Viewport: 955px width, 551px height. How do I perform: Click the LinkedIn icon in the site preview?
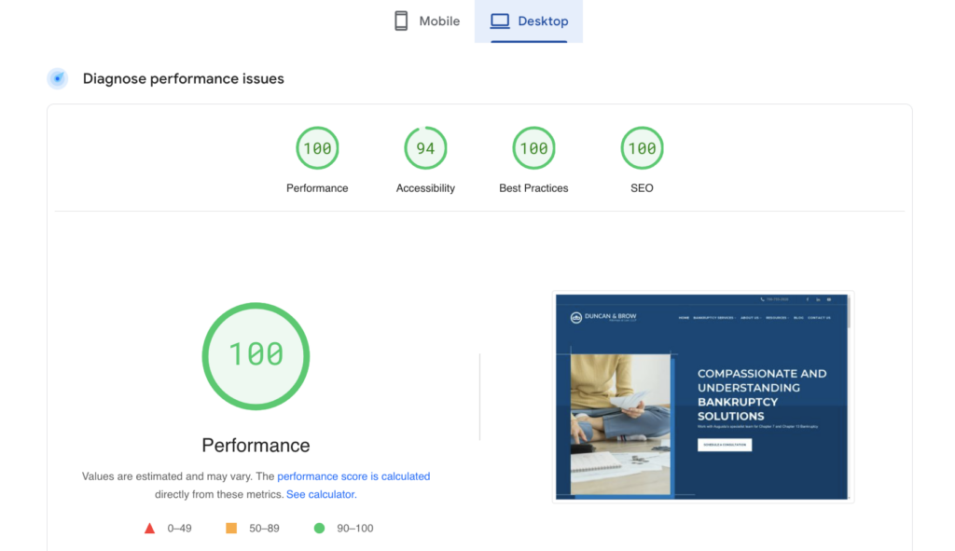tap(818, 299)
